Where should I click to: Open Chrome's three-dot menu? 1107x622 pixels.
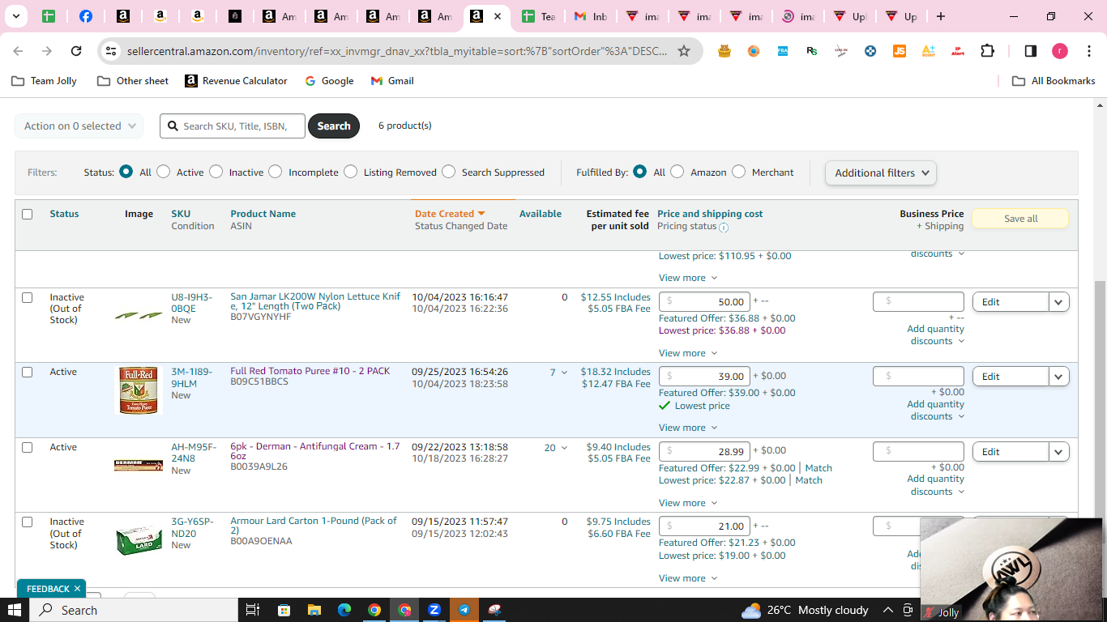tap(1088, 51)
